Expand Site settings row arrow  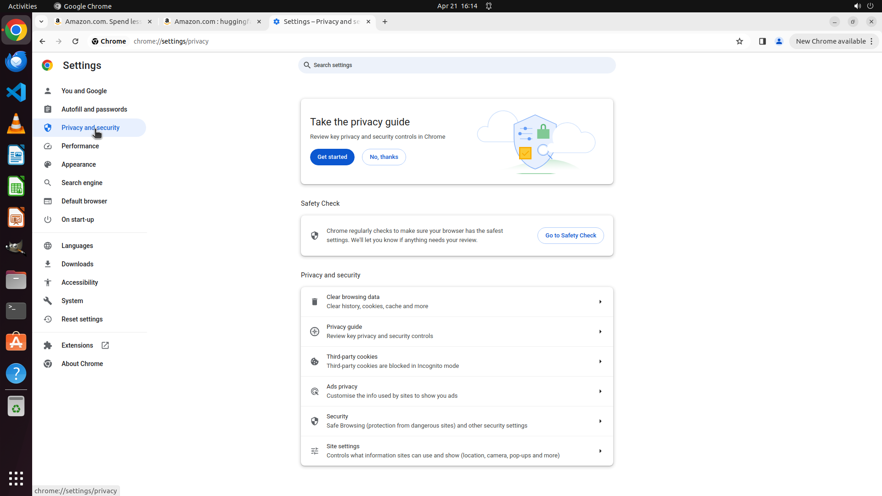[x=600, y=451]
